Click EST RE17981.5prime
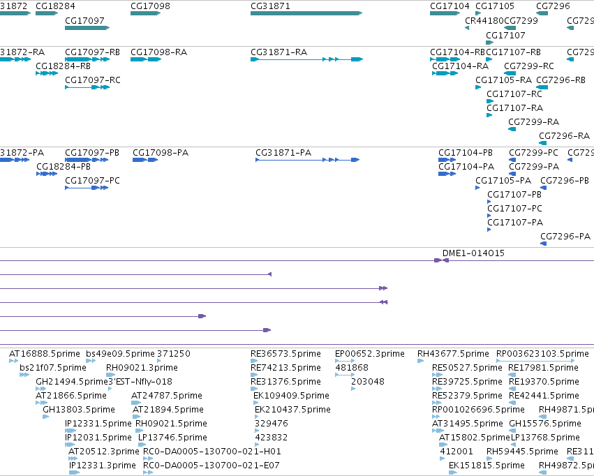This screenshot has width=594, height=476. (512, 375)
